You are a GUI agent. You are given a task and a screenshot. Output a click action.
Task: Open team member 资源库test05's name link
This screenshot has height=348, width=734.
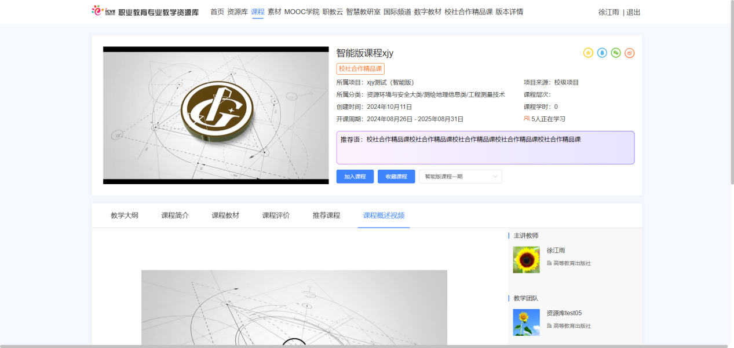tap(564, 313)
